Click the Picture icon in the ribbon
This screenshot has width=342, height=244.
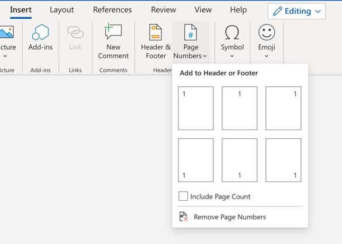[6, 32]
